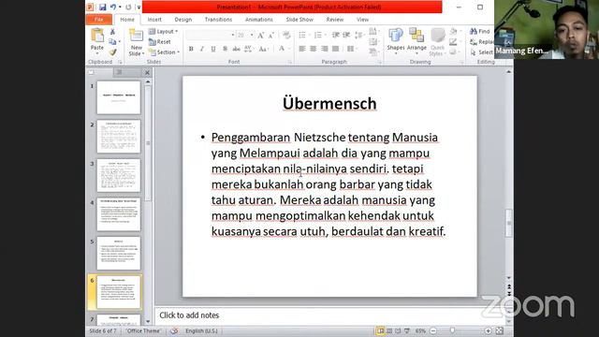Click the notes pane to add notes

[x=330, y=315]
